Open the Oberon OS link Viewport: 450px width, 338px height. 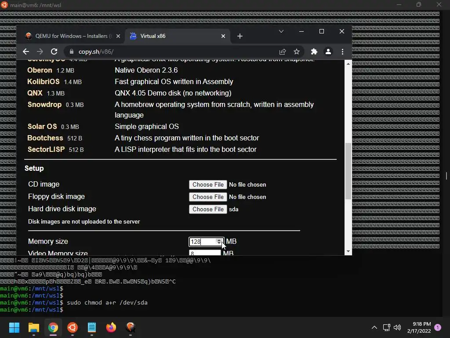click(40, 70)
